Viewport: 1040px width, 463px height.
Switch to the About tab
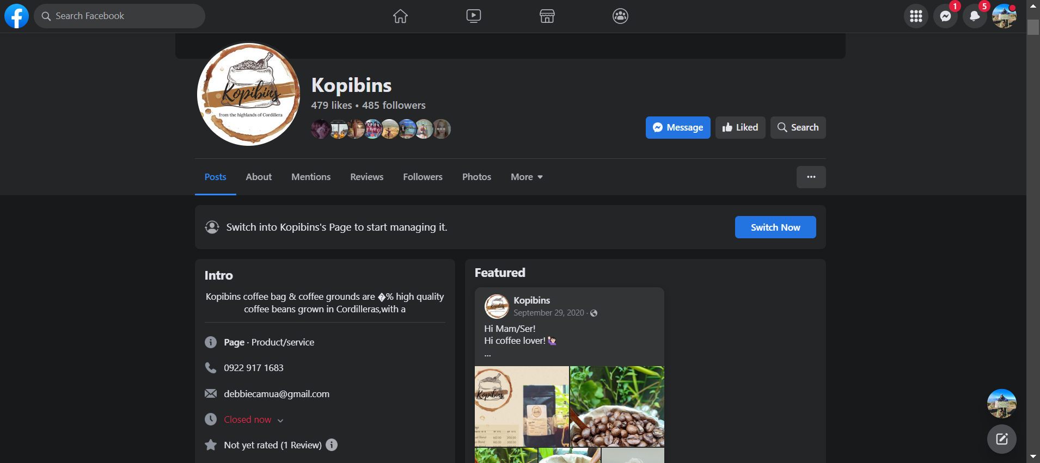259,177
